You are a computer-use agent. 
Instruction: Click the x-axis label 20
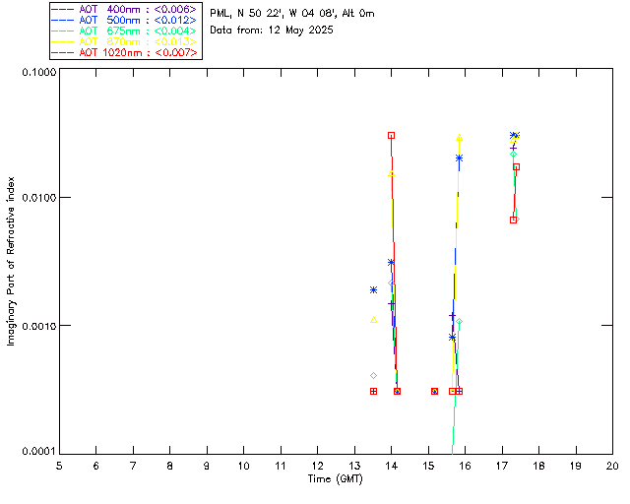612,466
